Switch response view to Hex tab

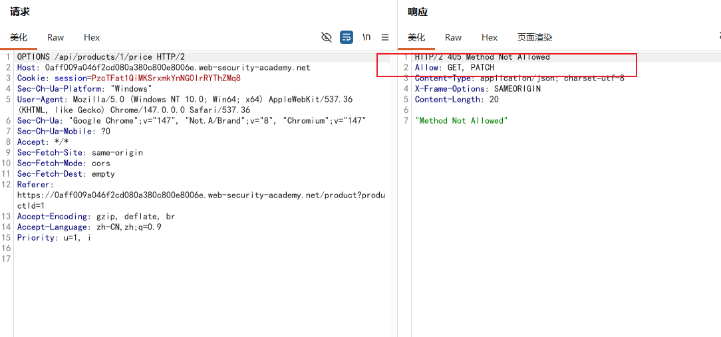pos(490,38)
